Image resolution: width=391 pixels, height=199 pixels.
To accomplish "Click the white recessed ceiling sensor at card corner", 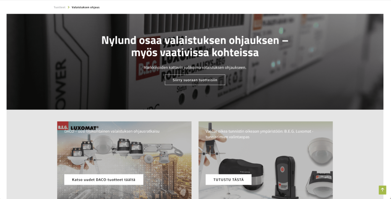I will (x=321, y=184).
